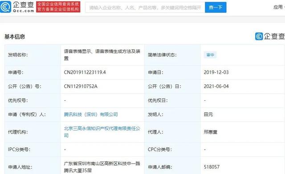Open the 应用 dropdown menu
This screenshot has width=285, height=174.
coord(278,7)
